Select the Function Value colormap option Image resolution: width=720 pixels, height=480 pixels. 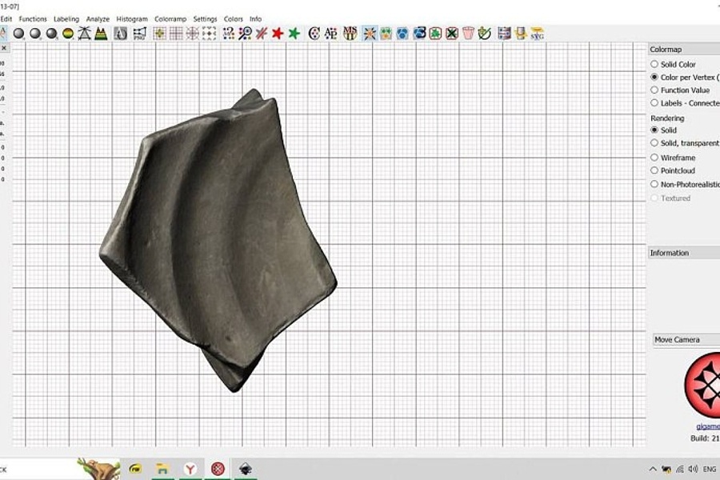click(680, 90)
